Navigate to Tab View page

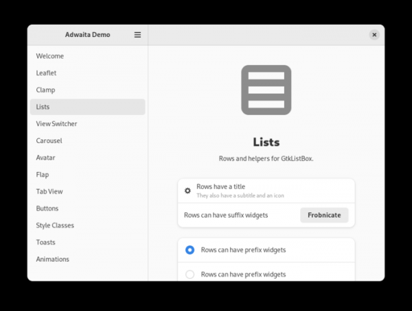[x=49, y=192]
